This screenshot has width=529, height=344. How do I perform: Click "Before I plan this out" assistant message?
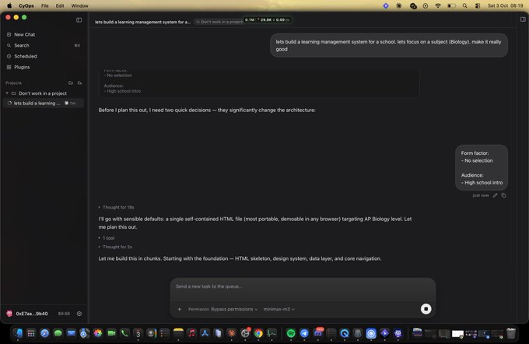pos(207,110)
